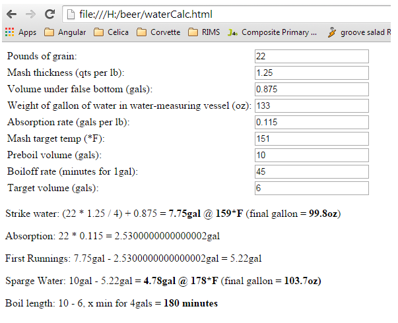398x323 pixels.
Task: Open the Apps grid shortcut
Action: pos(20,32)
